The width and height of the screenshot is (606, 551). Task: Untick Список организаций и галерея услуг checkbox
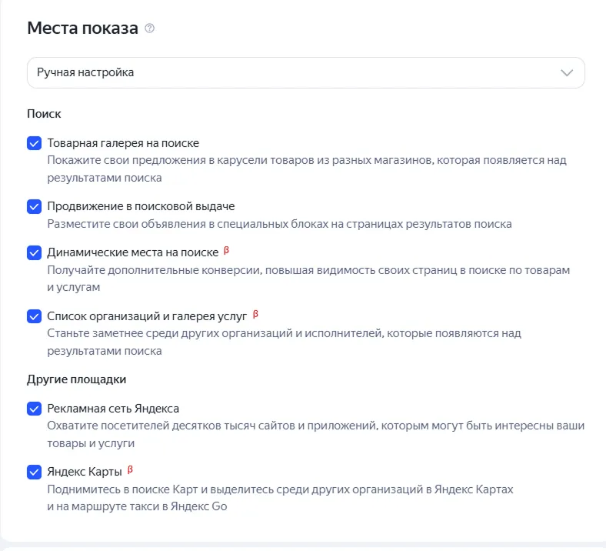point(34,316)
